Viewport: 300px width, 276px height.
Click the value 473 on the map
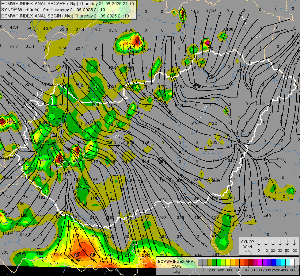pyautogui.click(x=215, y=199)
